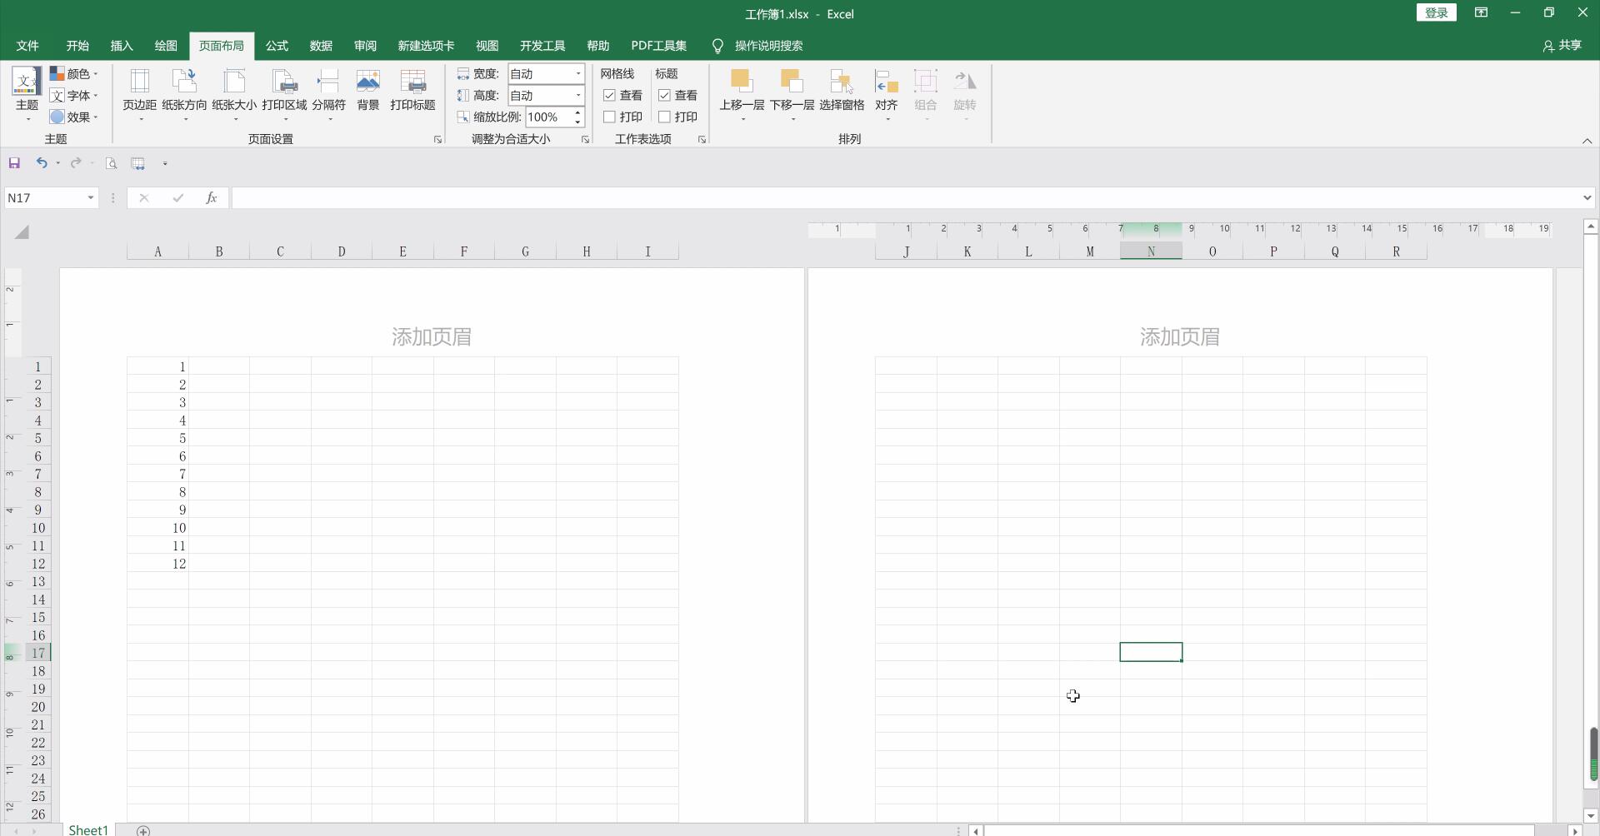Open the Selection Pane (选择窗格)

tap(842, 90)
